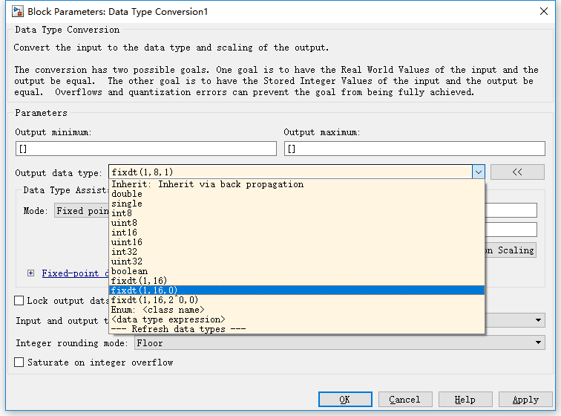Select Inherit via back propagation option
561x416 pixels.
coord(207,184)
